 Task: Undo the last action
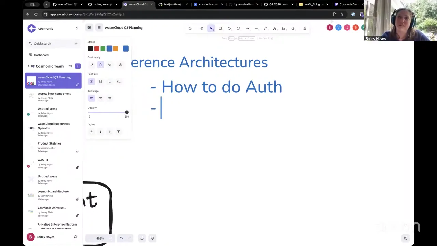(121, 238)
